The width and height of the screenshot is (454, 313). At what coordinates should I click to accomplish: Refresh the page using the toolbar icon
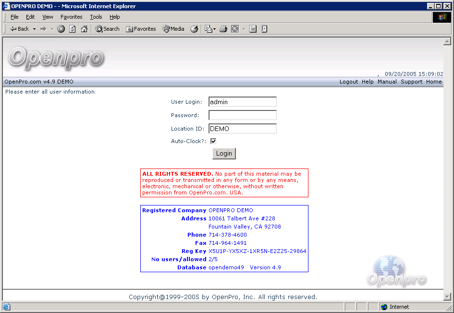click(x=73, y=29)
